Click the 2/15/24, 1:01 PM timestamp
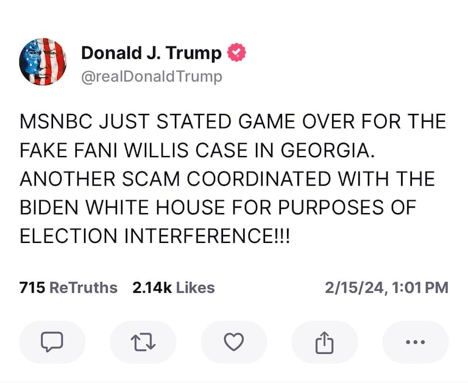The width and height of the screenshot is (468, 383). [386, 287]
